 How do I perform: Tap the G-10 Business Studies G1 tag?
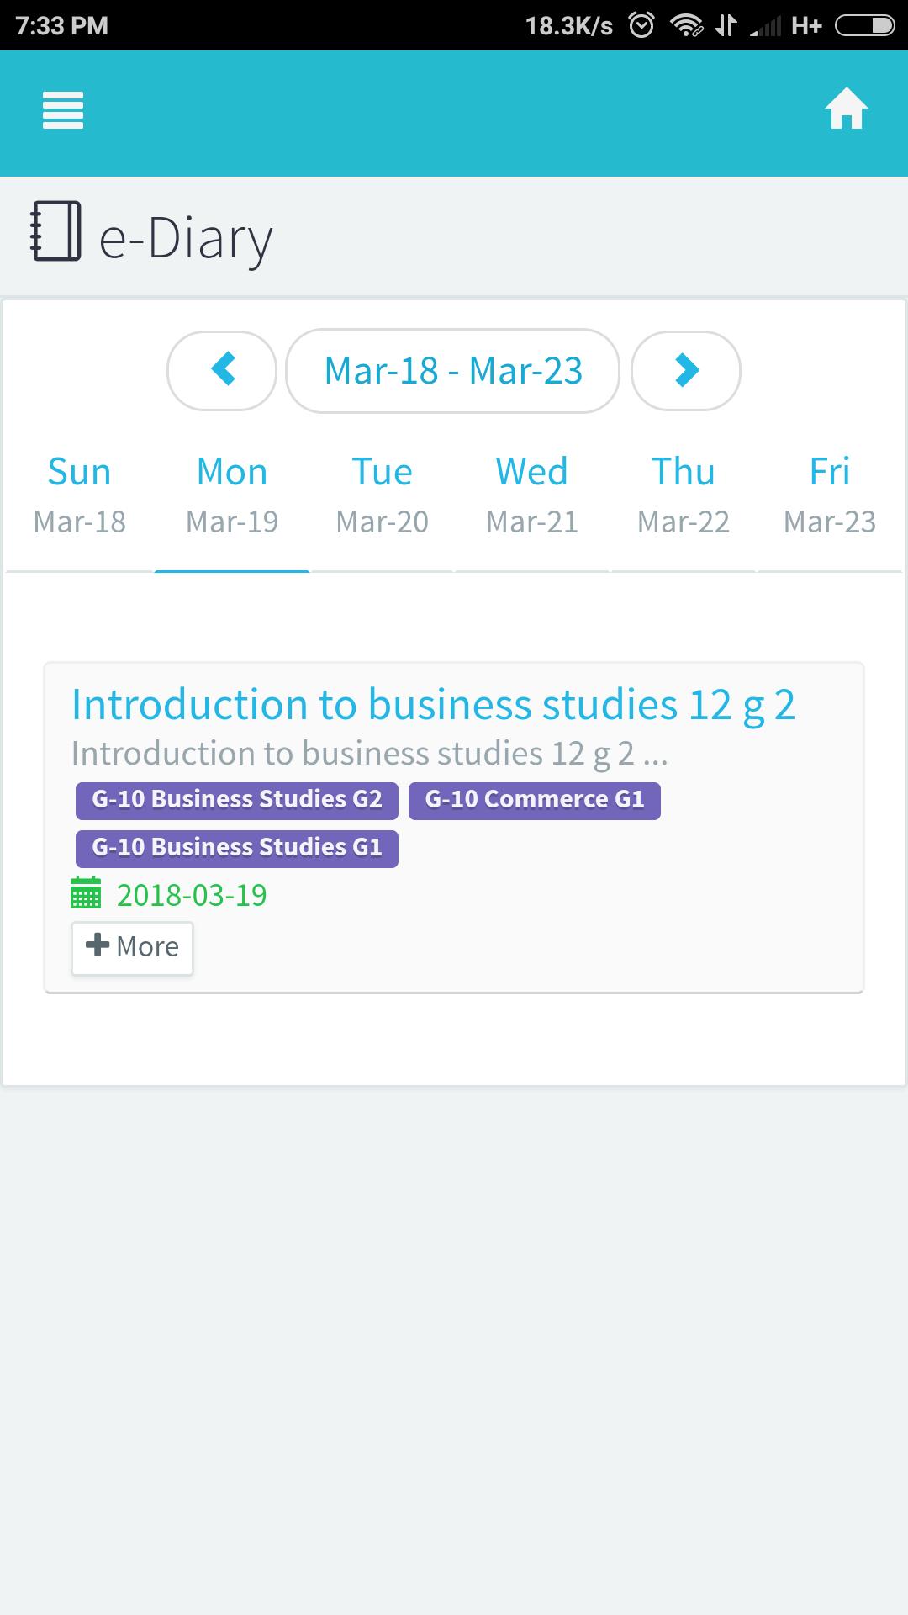237,848
